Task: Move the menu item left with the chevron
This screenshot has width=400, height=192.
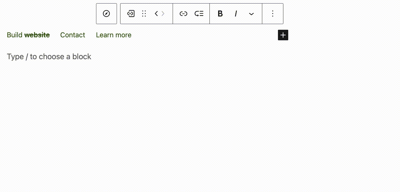Action: coord(156,14)
